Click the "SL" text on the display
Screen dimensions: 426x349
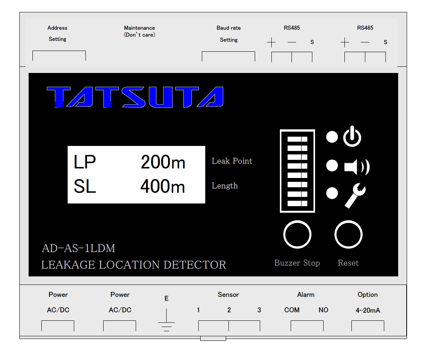pyautogui.click(x=85, y=186)
